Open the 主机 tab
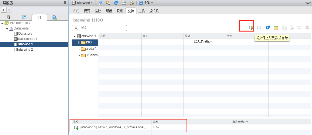The height and width of the screenshot is (135, 312). [142, 11]
